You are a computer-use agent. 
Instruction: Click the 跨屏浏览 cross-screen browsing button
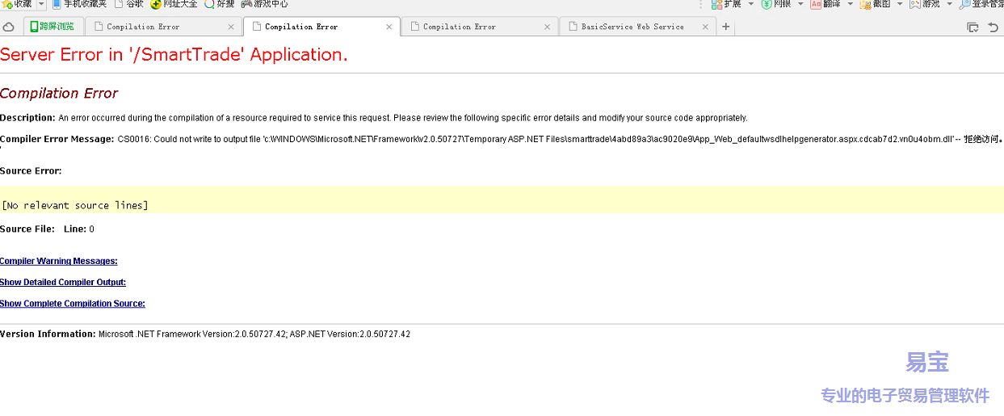(52, 27)
